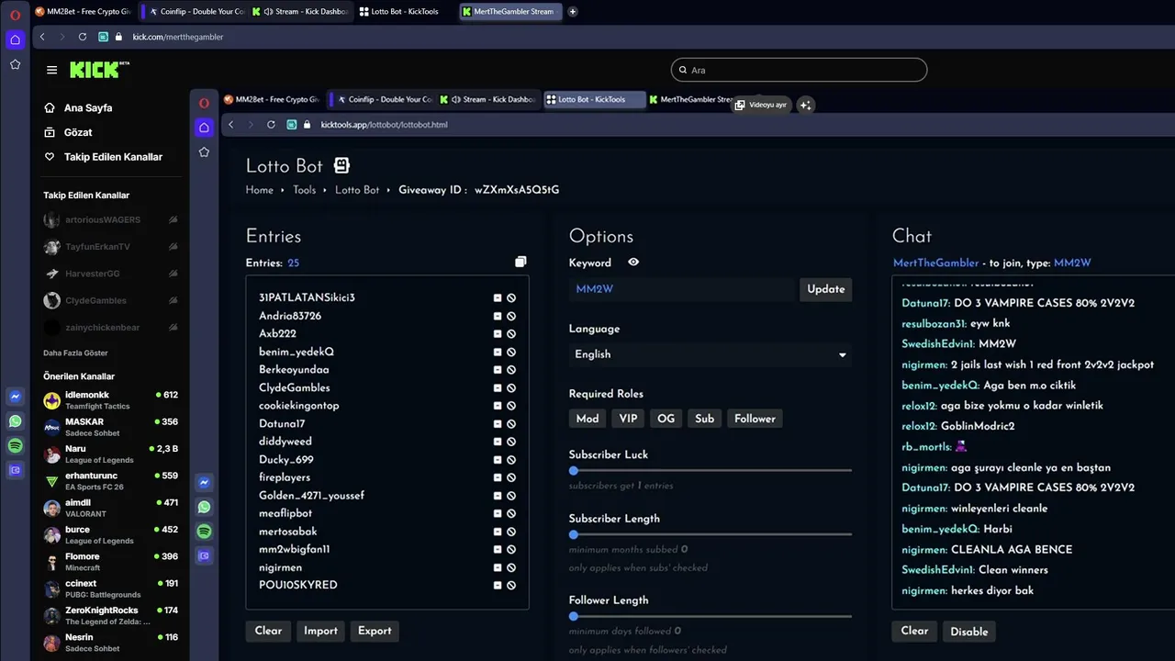The image size is (1175, 661).
Task: Open the home icon in outer Opera sidebar
Action: tap(15, 39)
